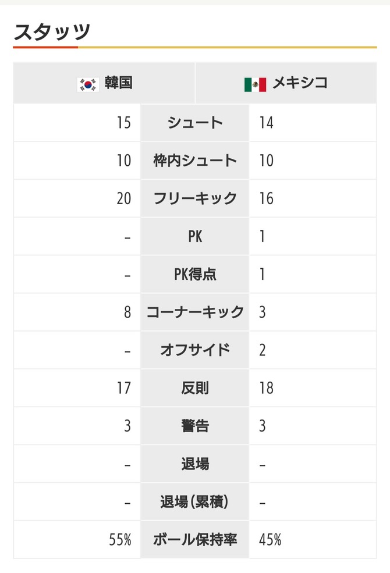Select the 韓国 team name
This screenshot has width=390, height=573.
[x=118, y=83]
